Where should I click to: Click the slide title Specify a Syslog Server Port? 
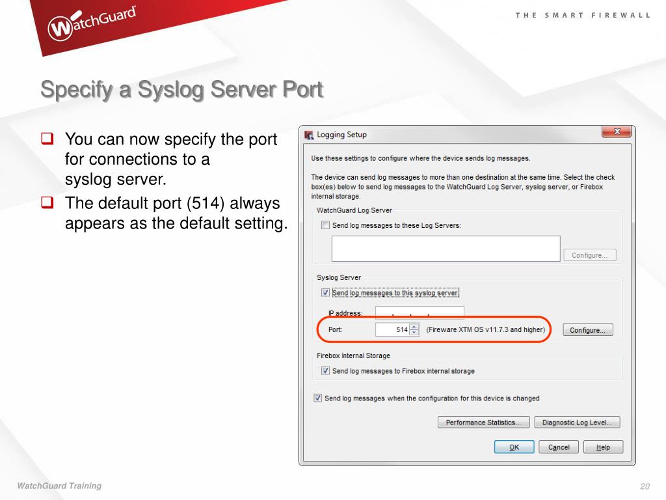tap(181, 89)
